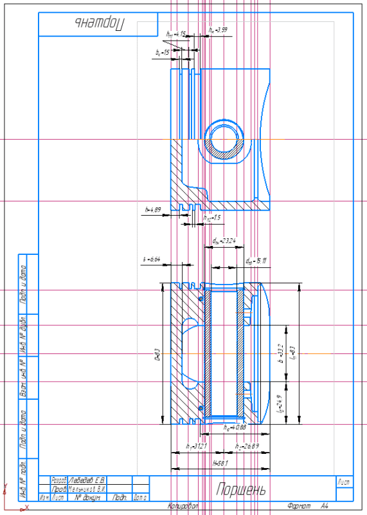
Task: Click the dimension text h=4,15 at top
Action: 176,34
